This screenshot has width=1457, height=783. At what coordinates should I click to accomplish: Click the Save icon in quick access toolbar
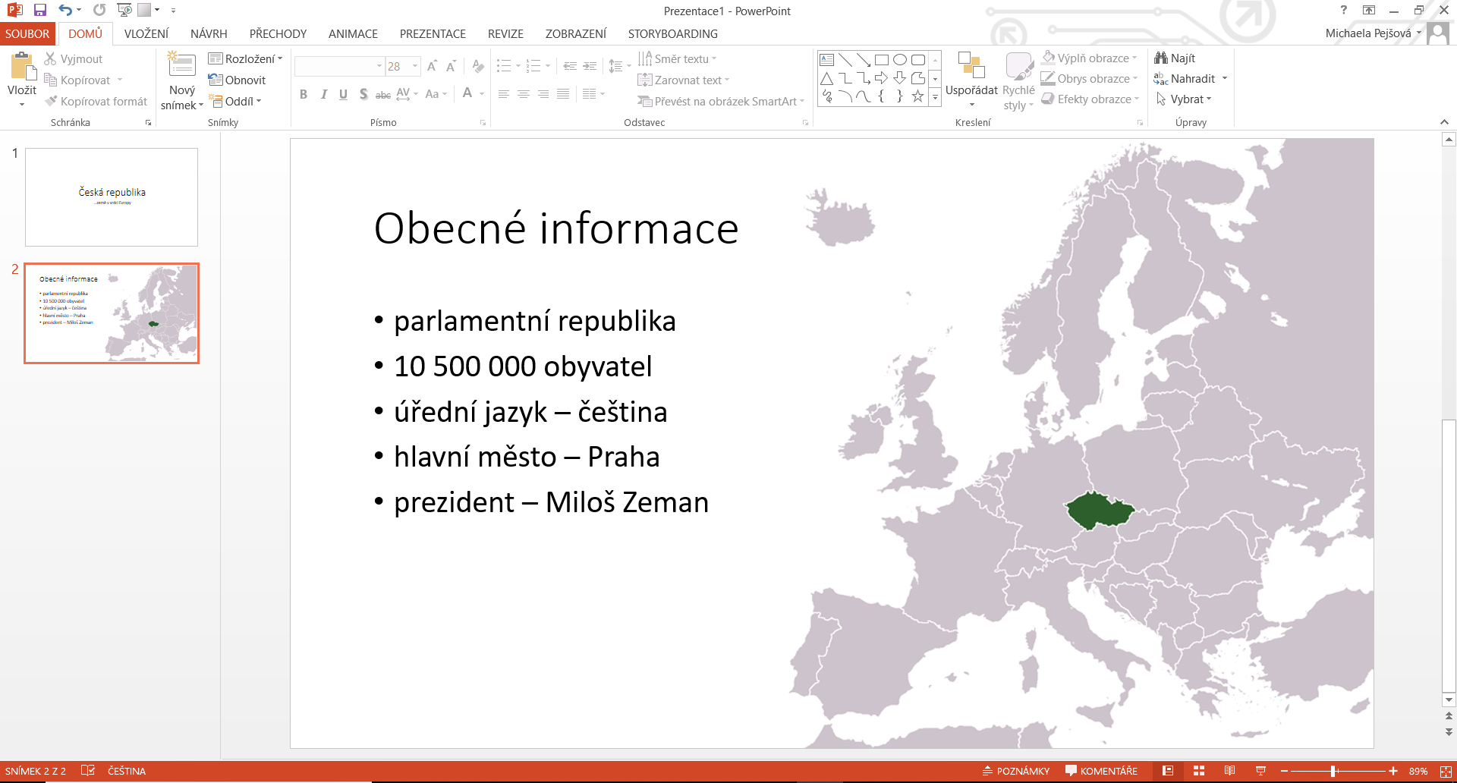tap(40, 11)
